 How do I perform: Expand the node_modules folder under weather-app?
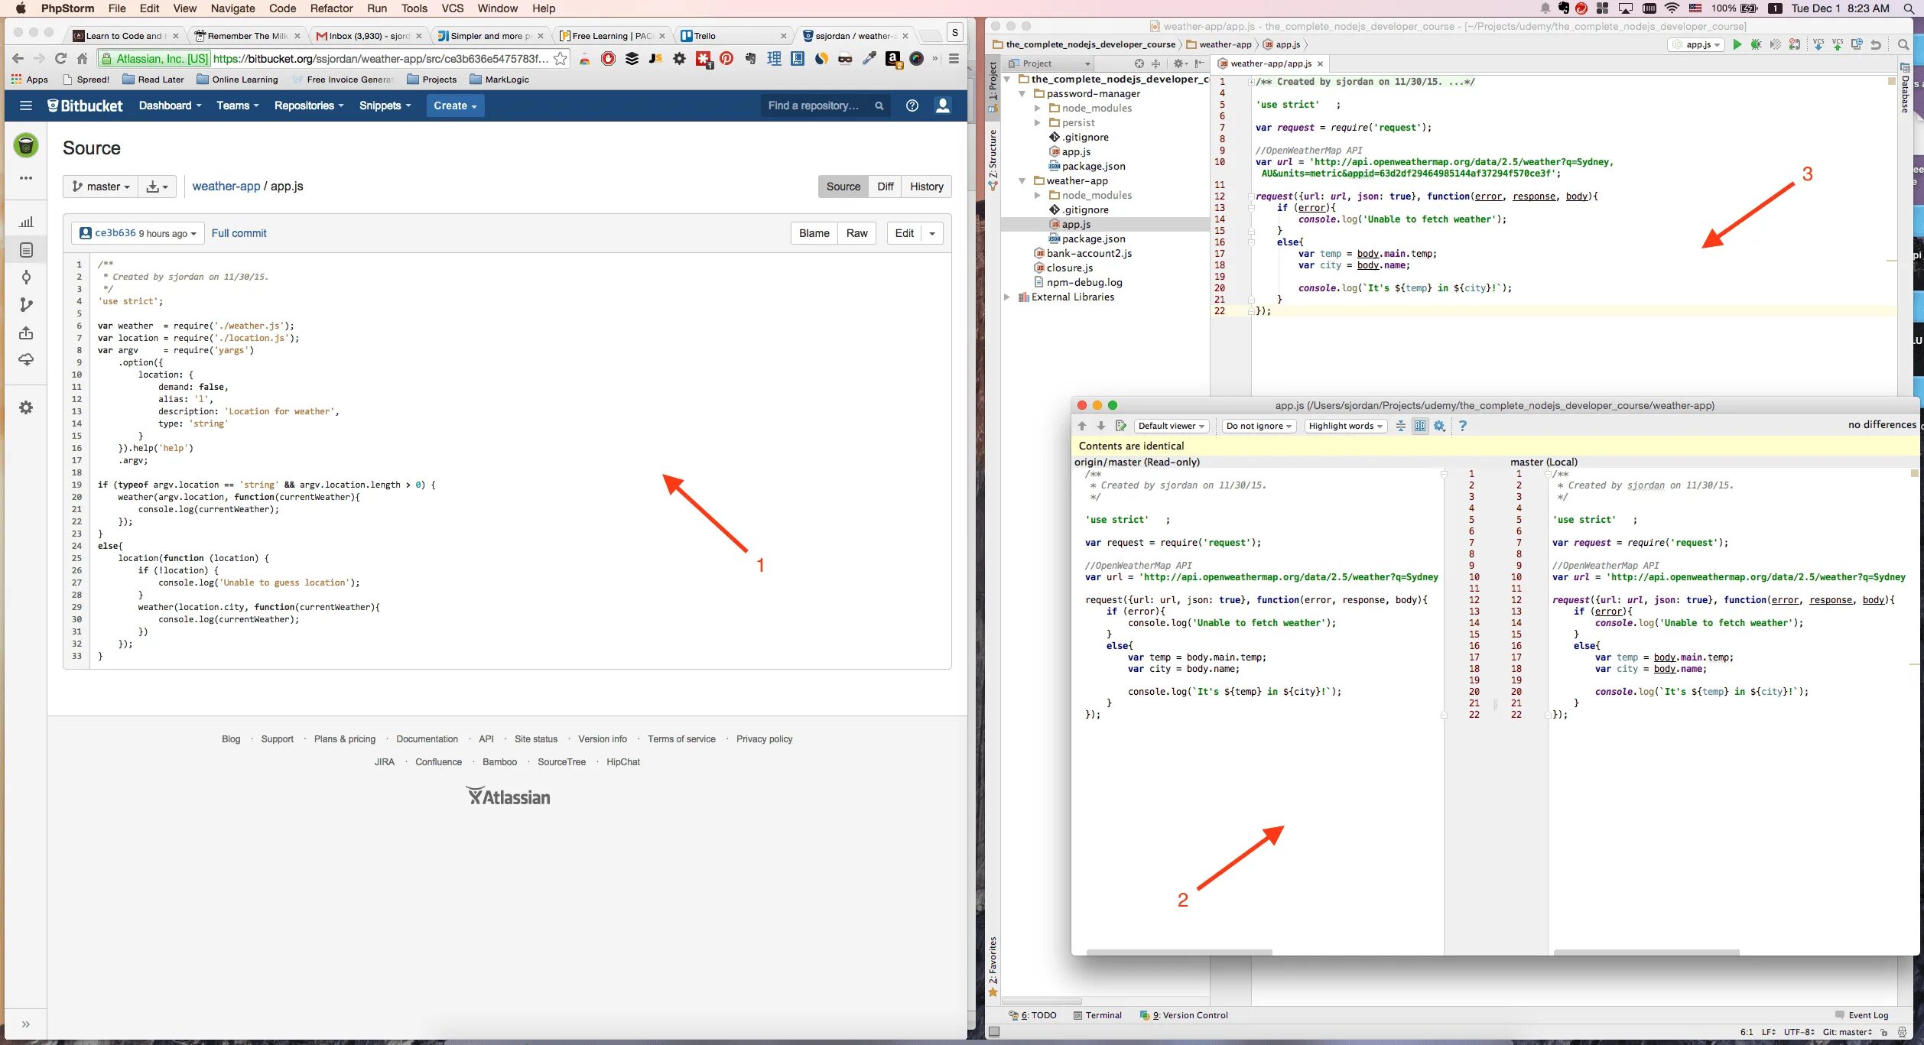1038,196
